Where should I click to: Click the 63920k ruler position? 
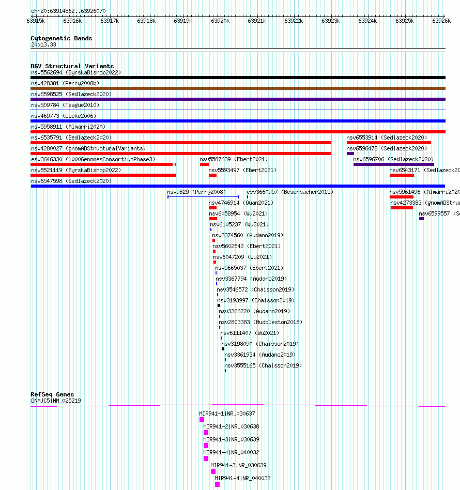220,21
